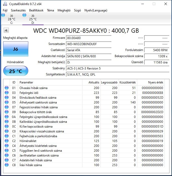Click threshold value 140 in Áthelyezett szektorok row
This screenshot has width=172, height=176.
coord(133,102)
